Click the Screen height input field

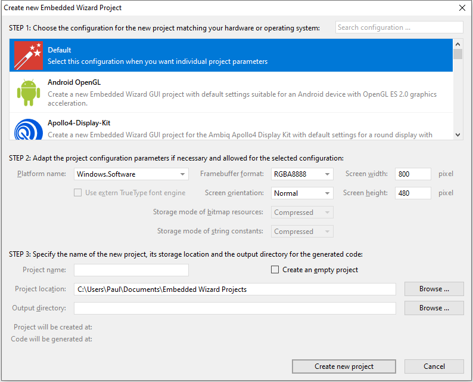pos(412,193)
